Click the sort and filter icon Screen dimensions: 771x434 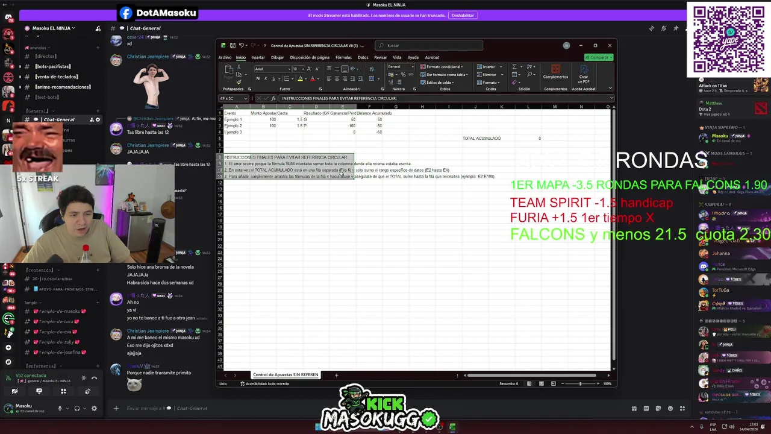530,67
